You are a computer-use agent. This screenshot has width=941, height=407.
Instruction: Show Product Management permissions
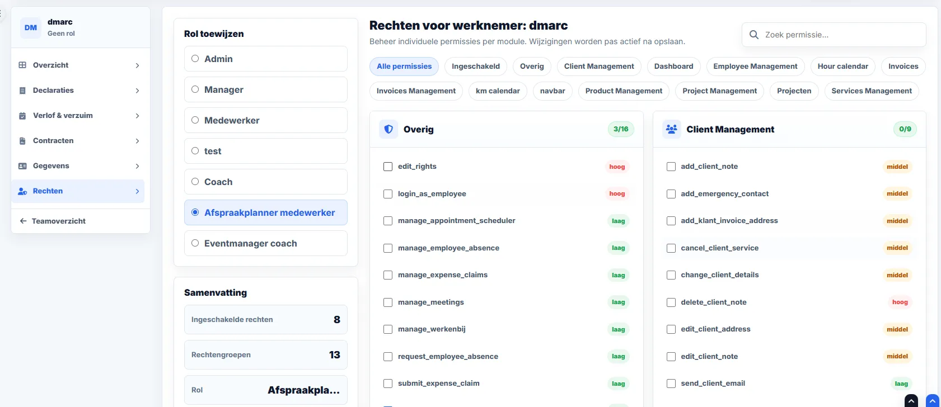pos(624,91)
